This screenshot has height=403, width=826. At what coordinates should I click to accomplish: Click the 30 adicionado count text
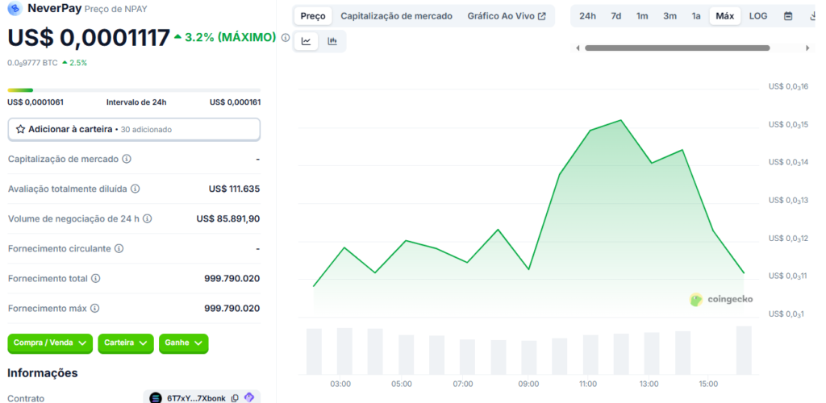click(x=147, y=130)
